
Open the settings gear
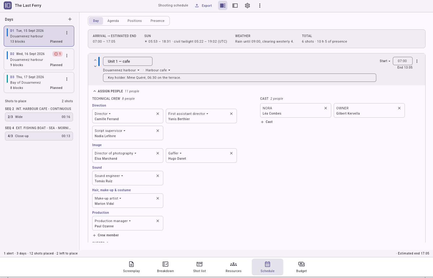(247, 6)
